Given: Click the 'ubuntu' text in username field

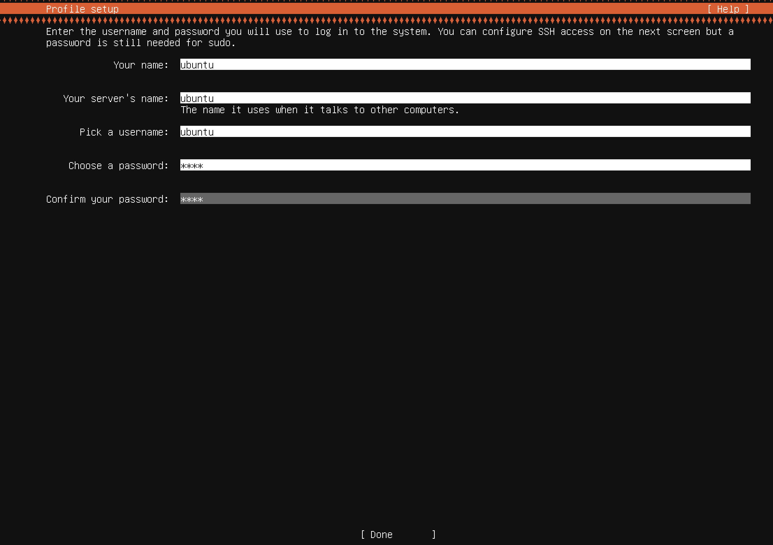Looking at the screenshot, I should point(197,132).
